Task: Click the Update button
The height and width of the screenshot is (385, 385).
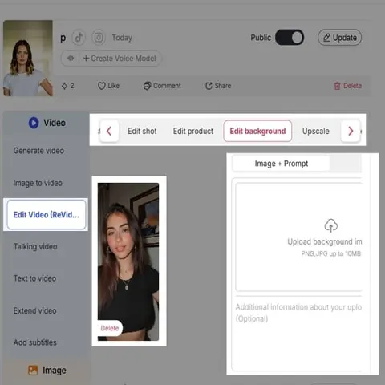Action: (x=339, y=38)
